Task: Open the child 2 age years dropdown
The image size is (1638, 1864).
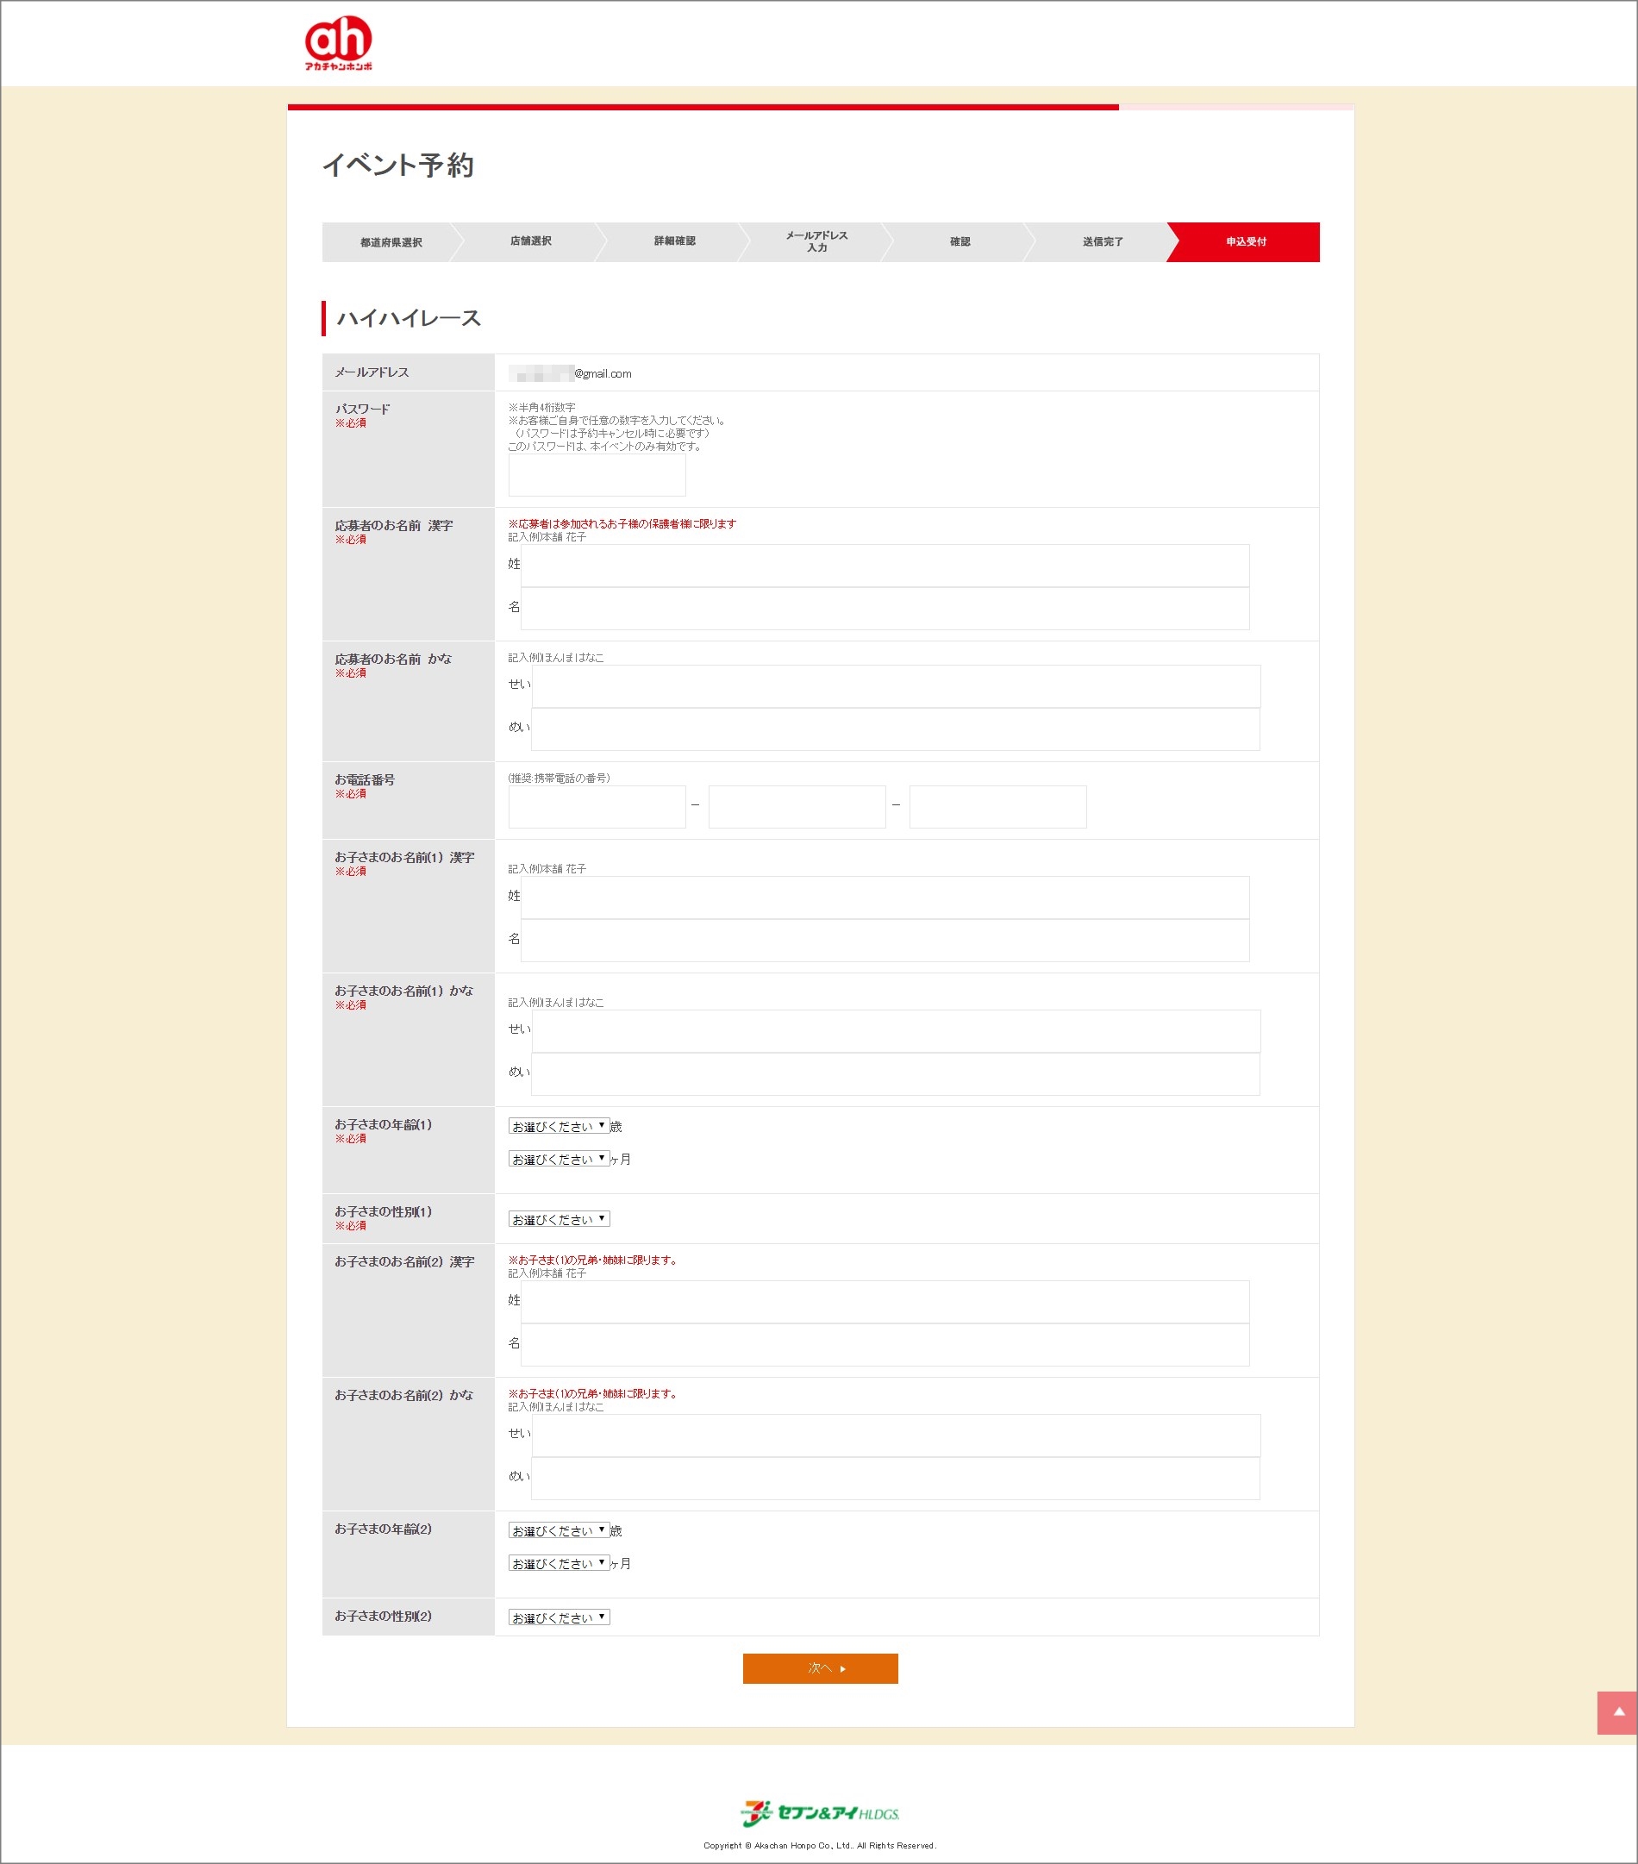Action: coord(558,1530)
